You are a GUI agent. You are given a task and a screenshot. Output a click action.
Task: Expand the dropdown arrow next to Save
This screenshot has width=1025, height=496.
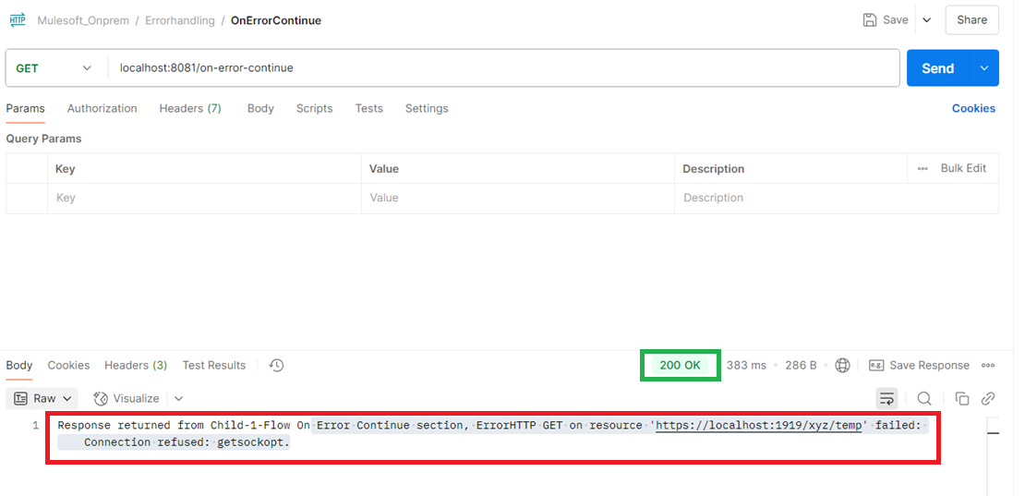pos(926,19)
